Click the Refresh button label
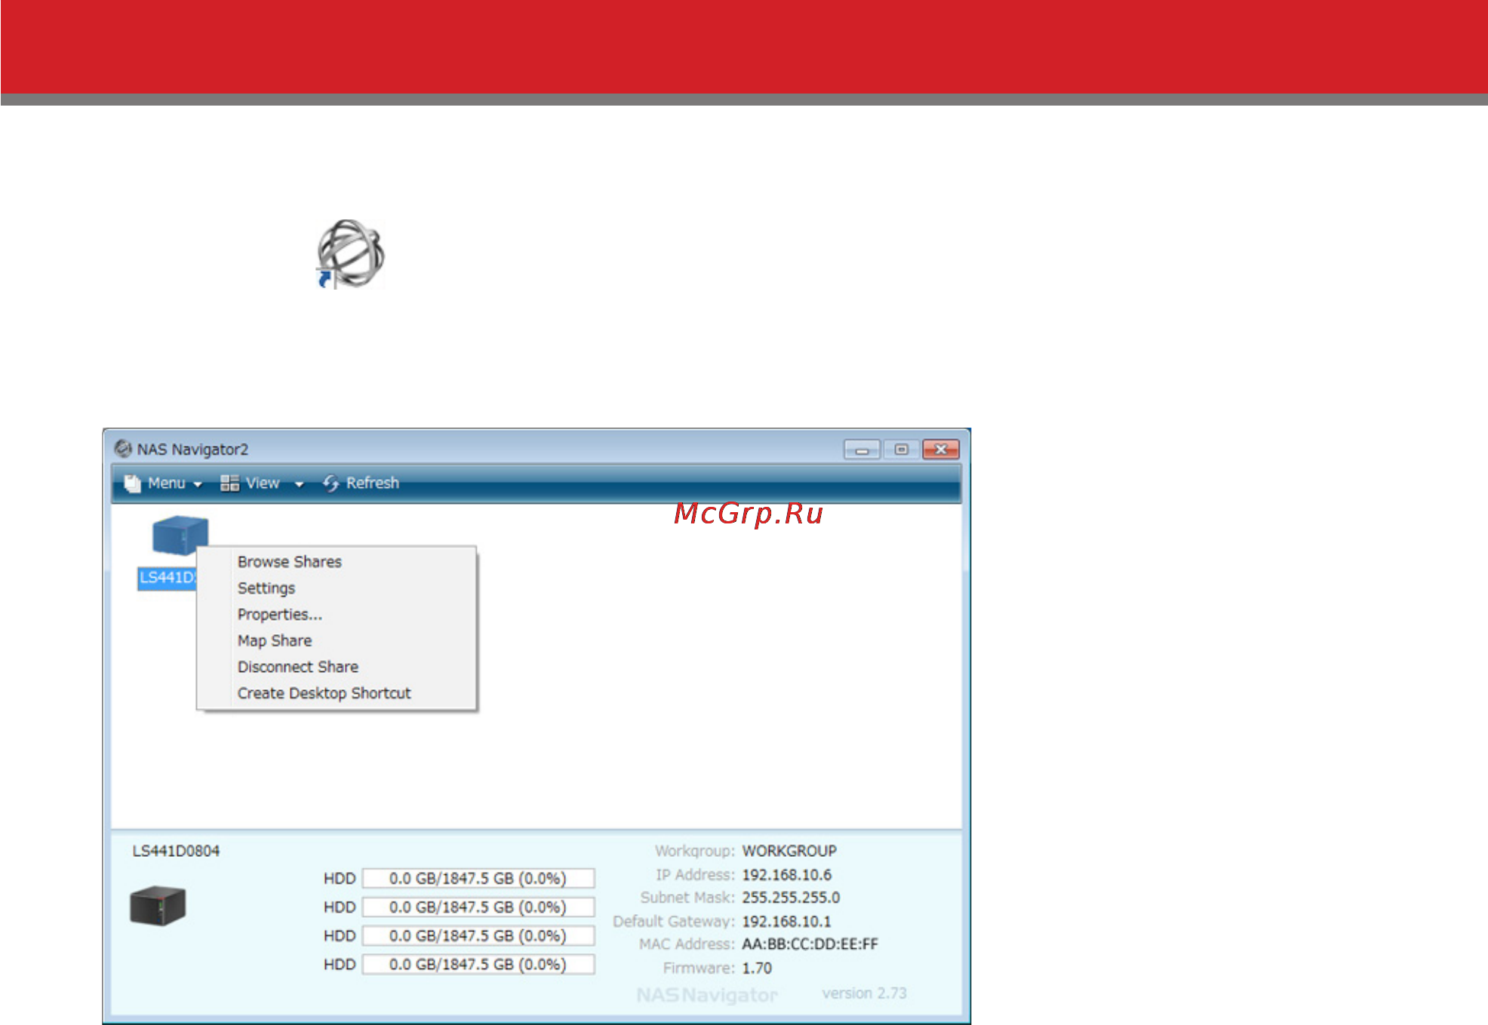Viewport: 1488px width, 1025px height. [372, 483]
